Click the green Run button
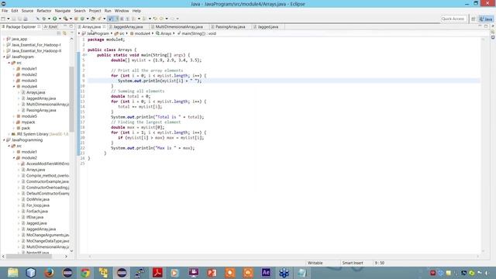 (x=55, y=19)
